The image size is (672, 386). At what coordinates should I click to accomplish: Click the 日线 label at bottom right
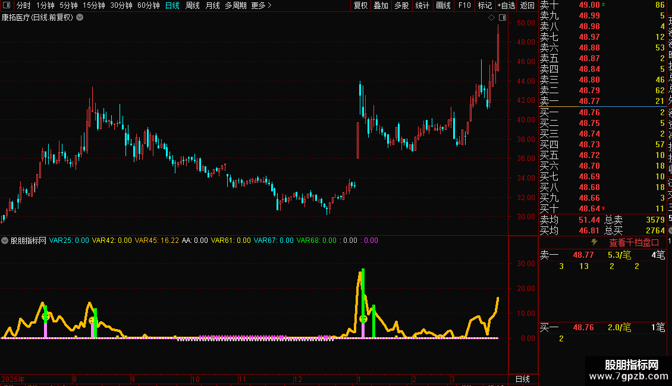click(x=522, y=379)
